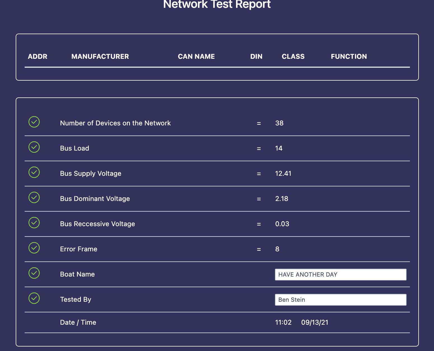Click the checkmark icon beside Bus Reccessive Voltage
Viewport: 434px width, 351px height.
point(34,223)
